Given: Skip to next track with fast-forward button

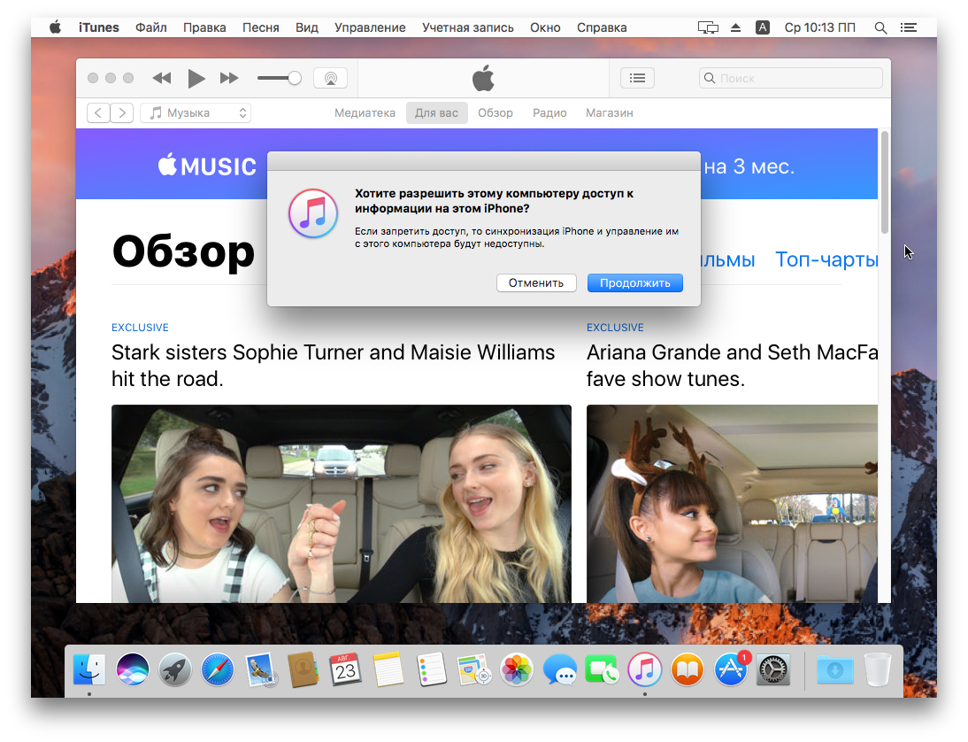Looking at the screenshot, I should 229,78.
